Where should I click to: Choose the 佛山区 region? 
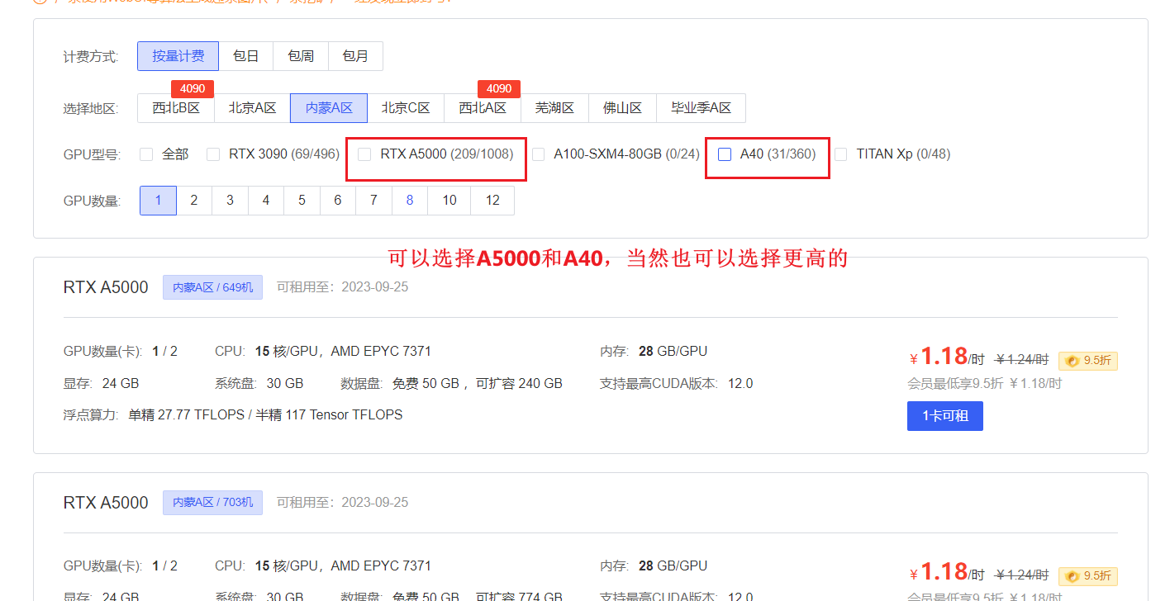(x=622, y=108)
